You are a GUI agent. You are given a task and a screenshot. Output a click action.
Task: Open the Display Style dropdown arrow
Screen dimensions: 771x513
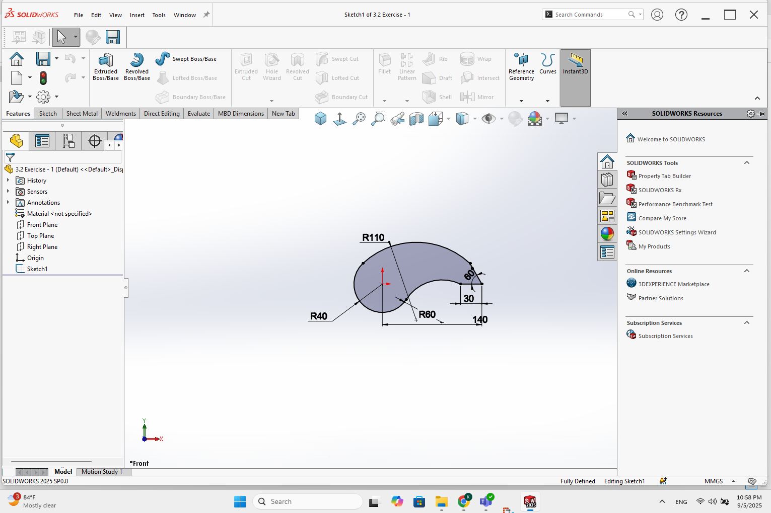475,119
